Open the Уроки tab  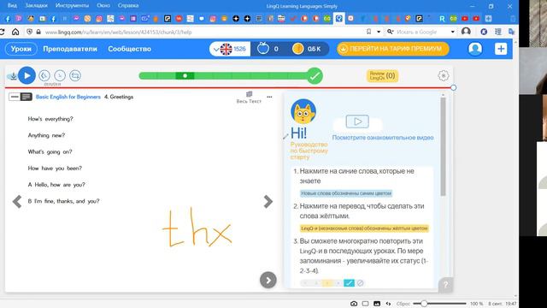click(21, 49)
